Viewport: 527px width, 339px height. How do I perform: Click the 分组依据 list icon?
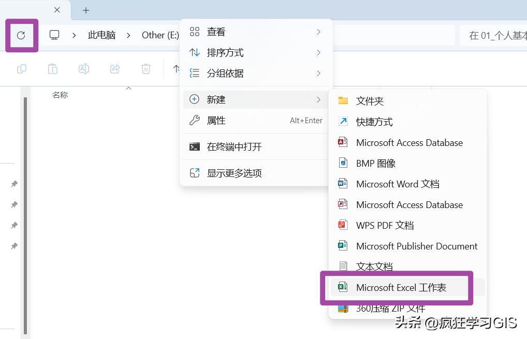click(195, 73)
